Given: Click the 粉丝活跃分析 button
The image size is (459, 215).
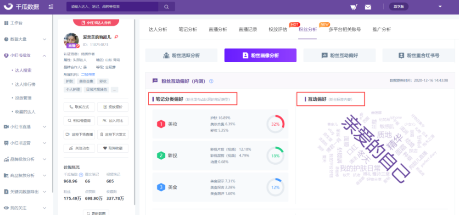Looking at the screenshot, I should pos(182,55).
